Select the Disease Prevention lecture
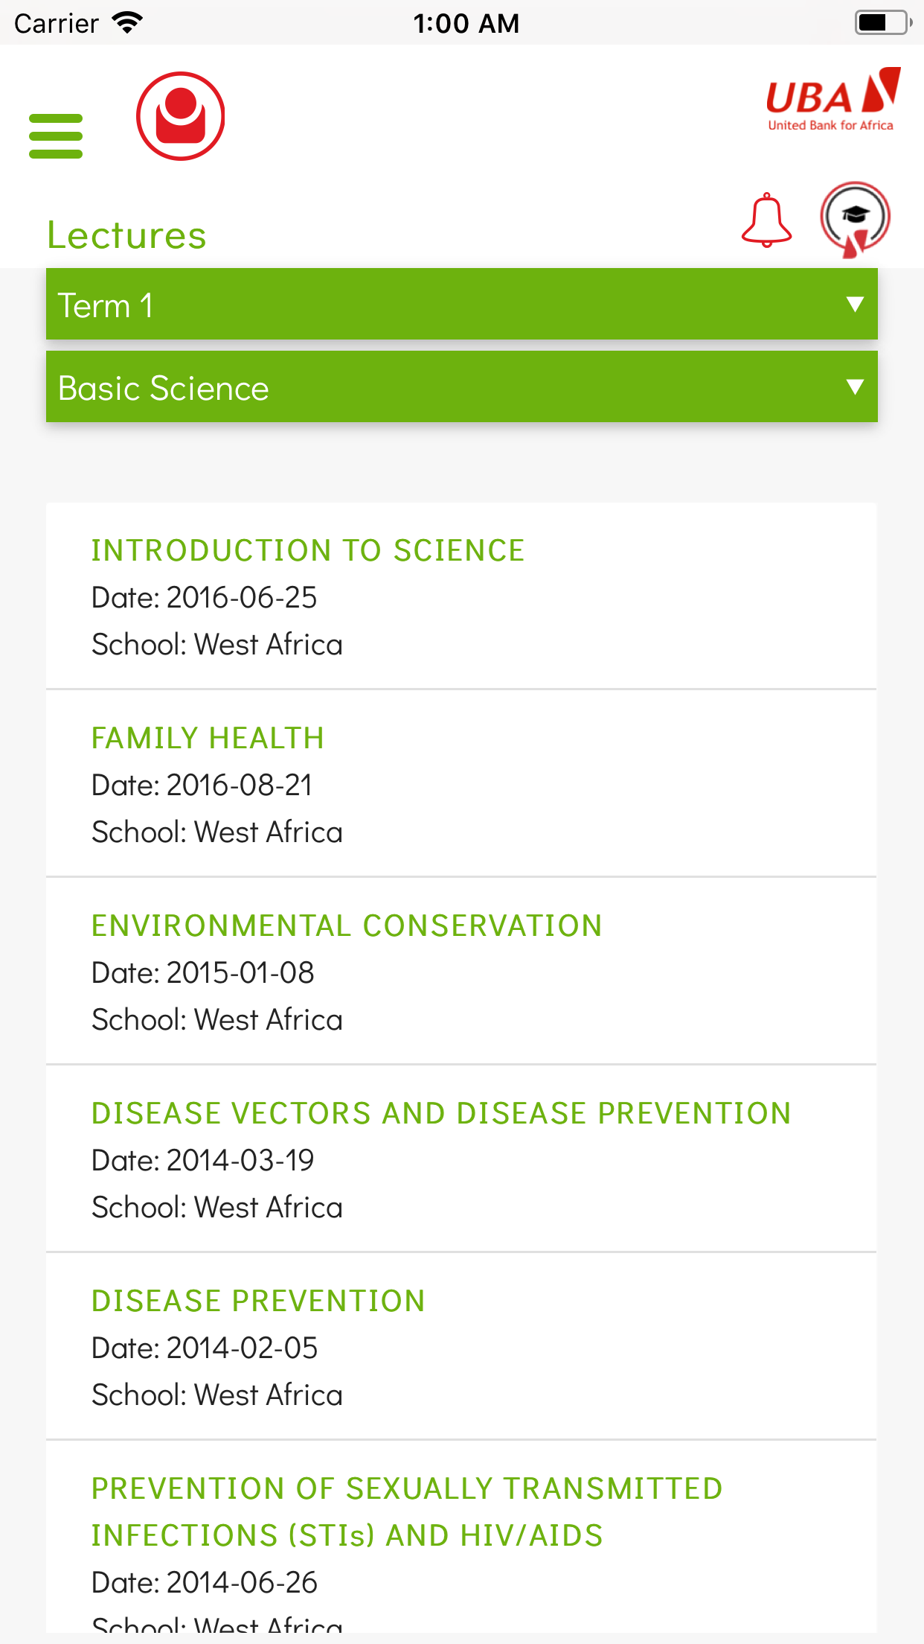 [x=258, y=1301]
